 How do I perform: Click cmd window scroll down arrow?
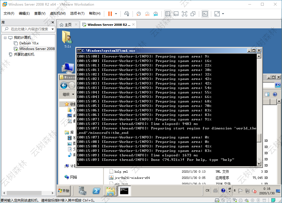tap(259, 164)
